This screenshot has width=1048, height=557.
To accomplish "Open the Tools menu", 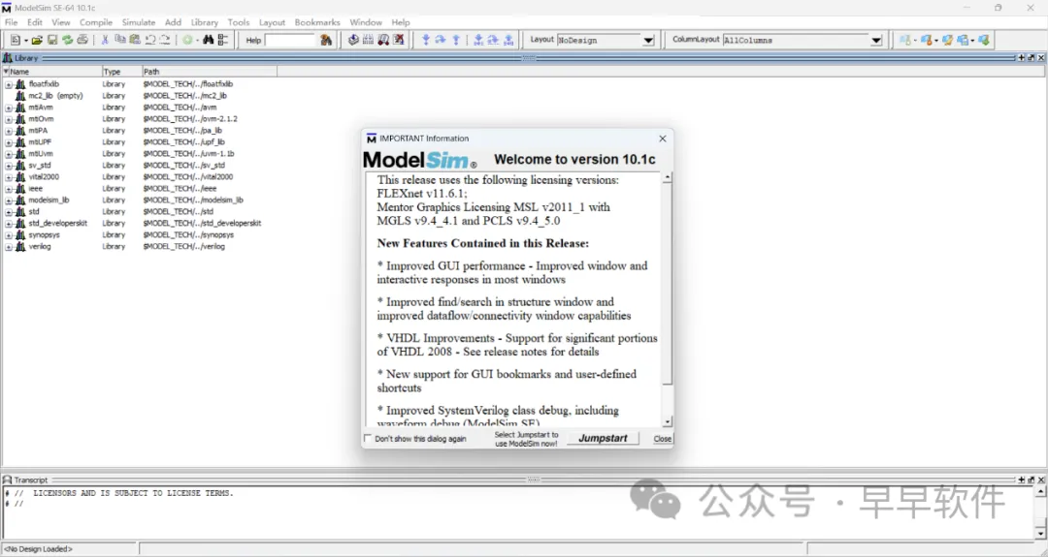I will (239, 22).
